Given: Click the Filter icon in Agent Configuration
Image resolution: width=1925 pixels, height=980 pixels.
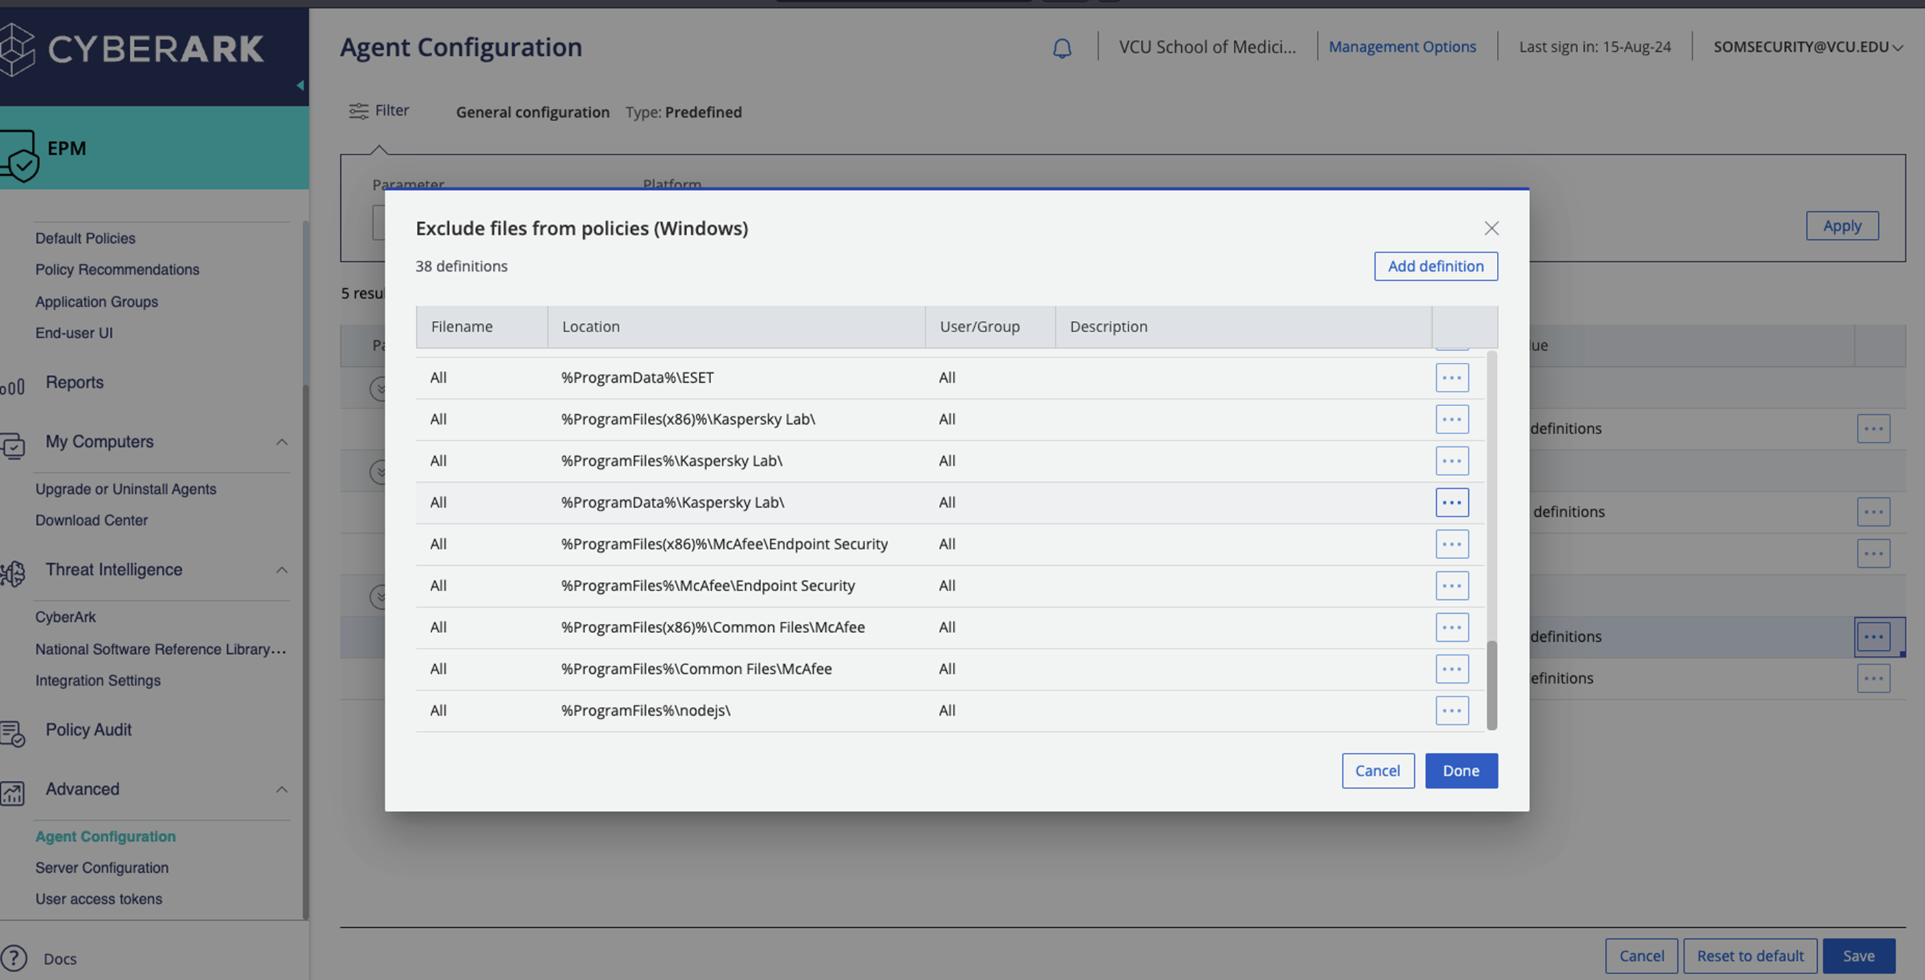Looking at the screenshot, I should pos(359,111).
